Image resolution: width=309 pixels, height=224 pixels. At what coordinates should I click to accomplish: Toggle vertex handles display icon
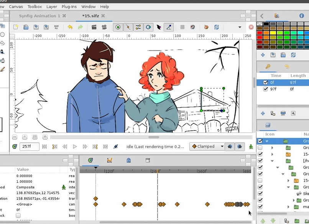tap(128, 27)
